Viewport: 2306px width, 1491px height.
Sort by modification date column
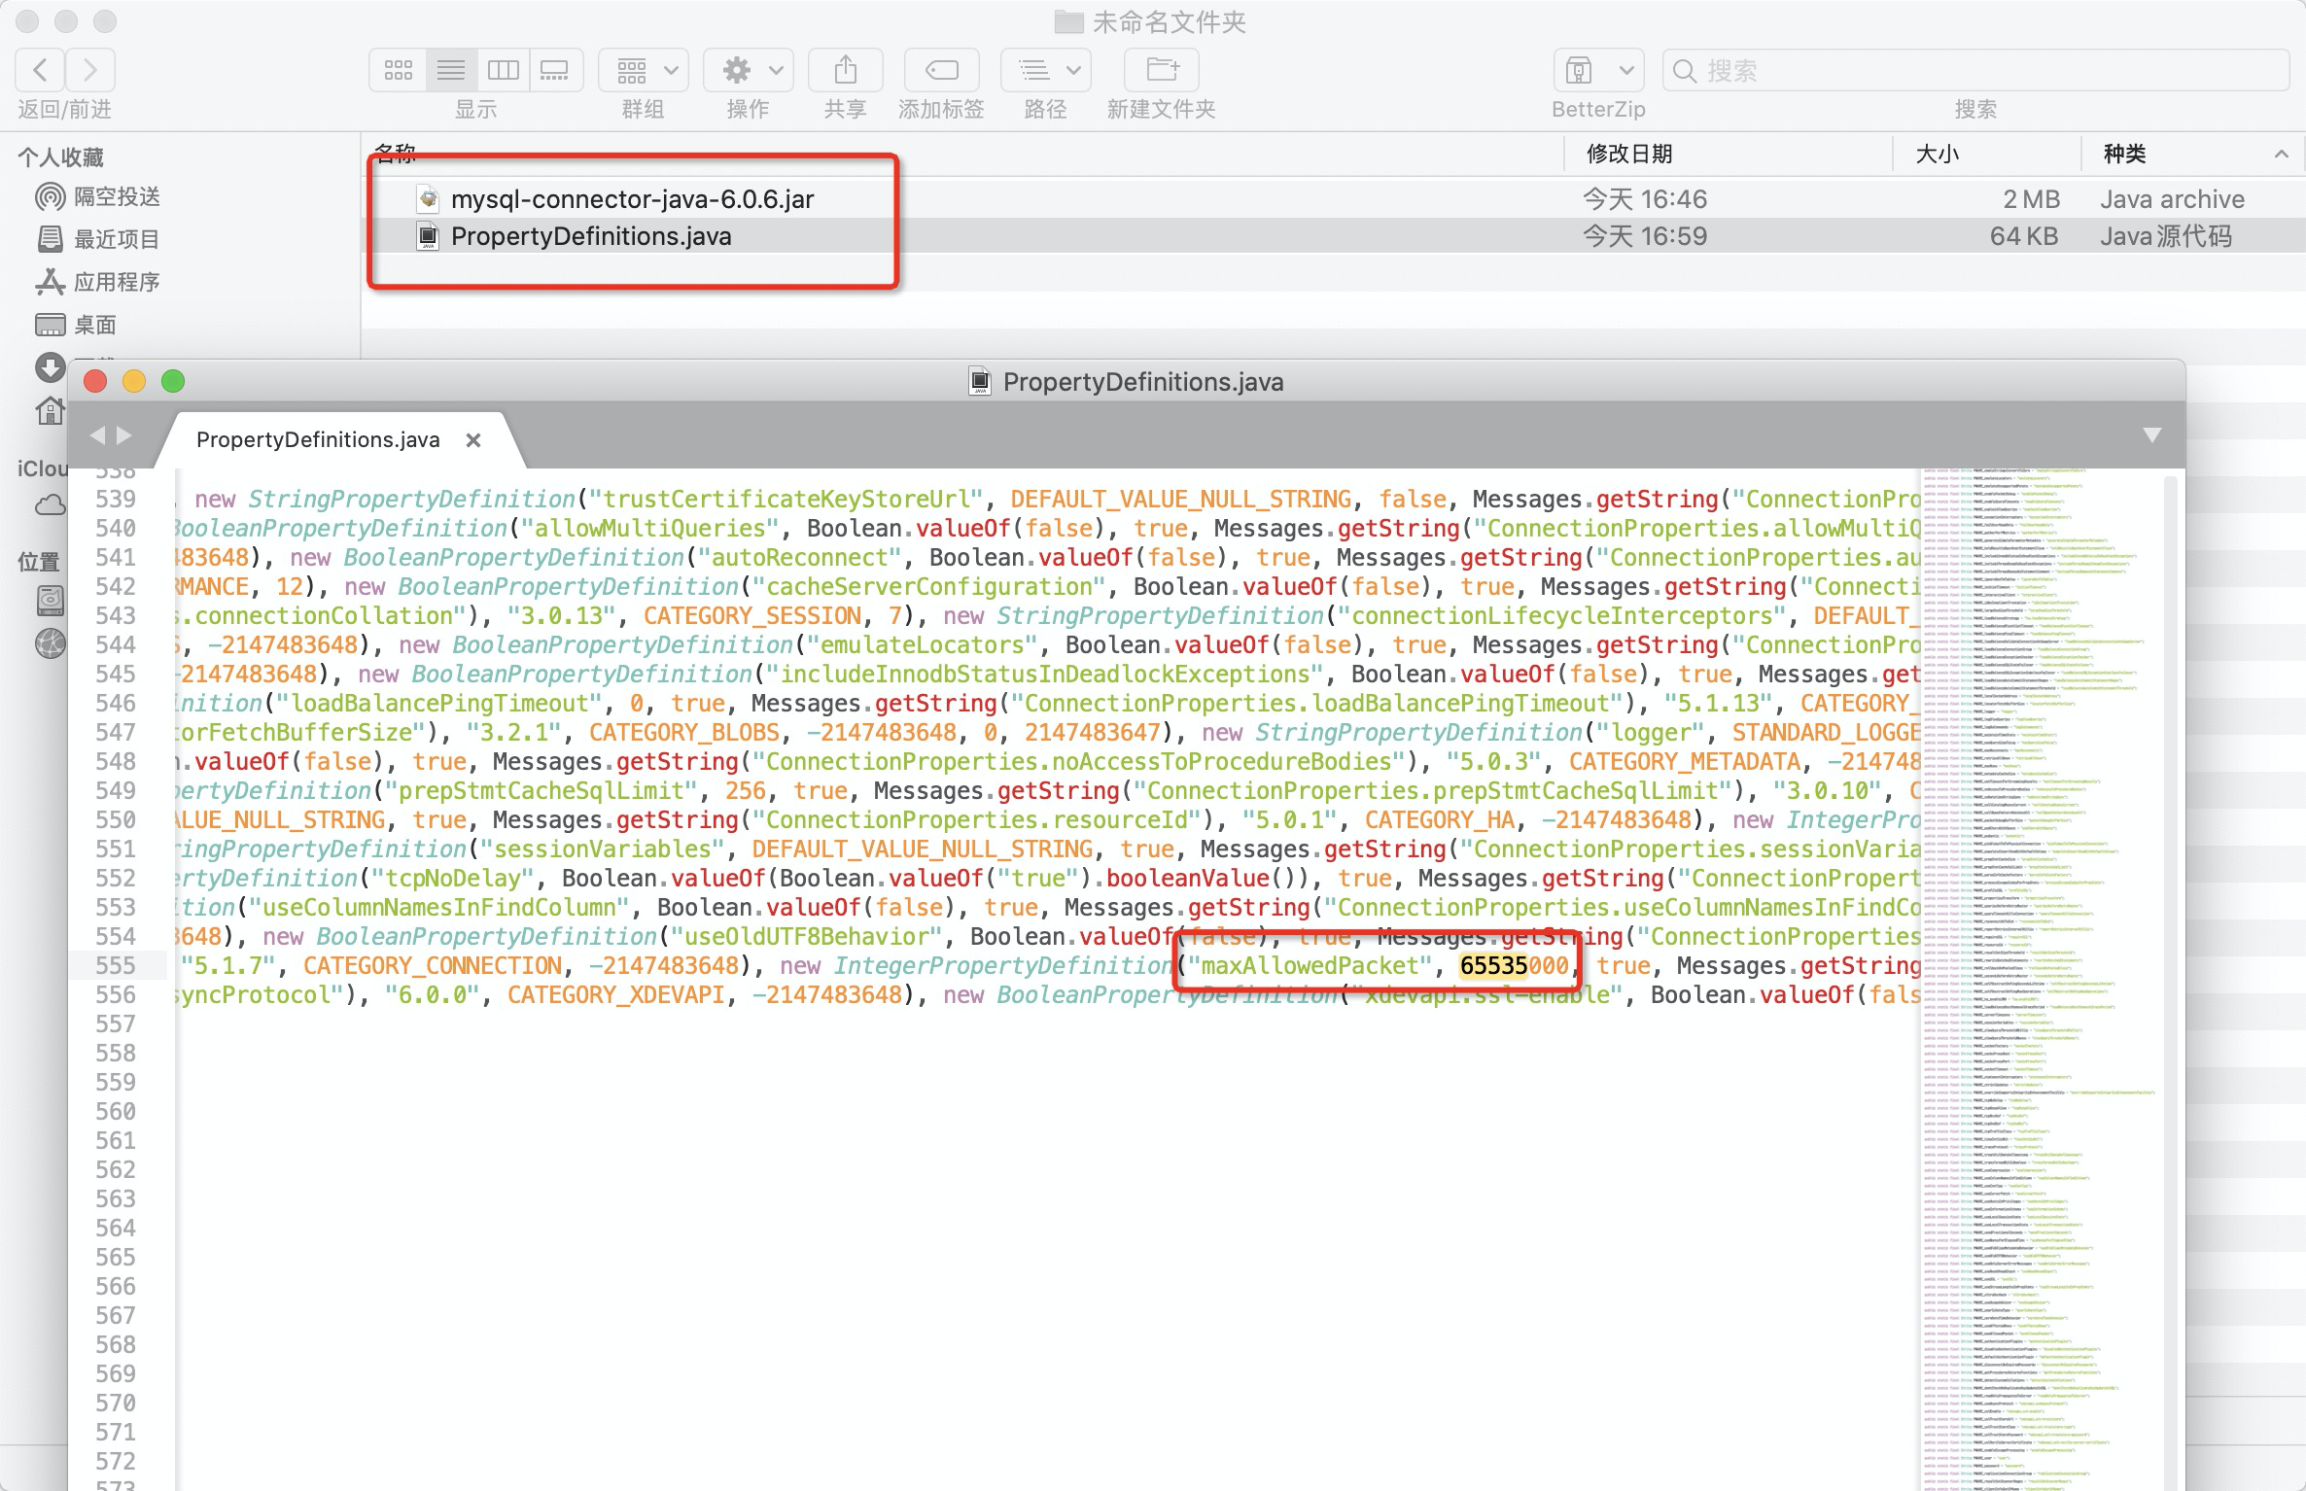coord(1629,154)
